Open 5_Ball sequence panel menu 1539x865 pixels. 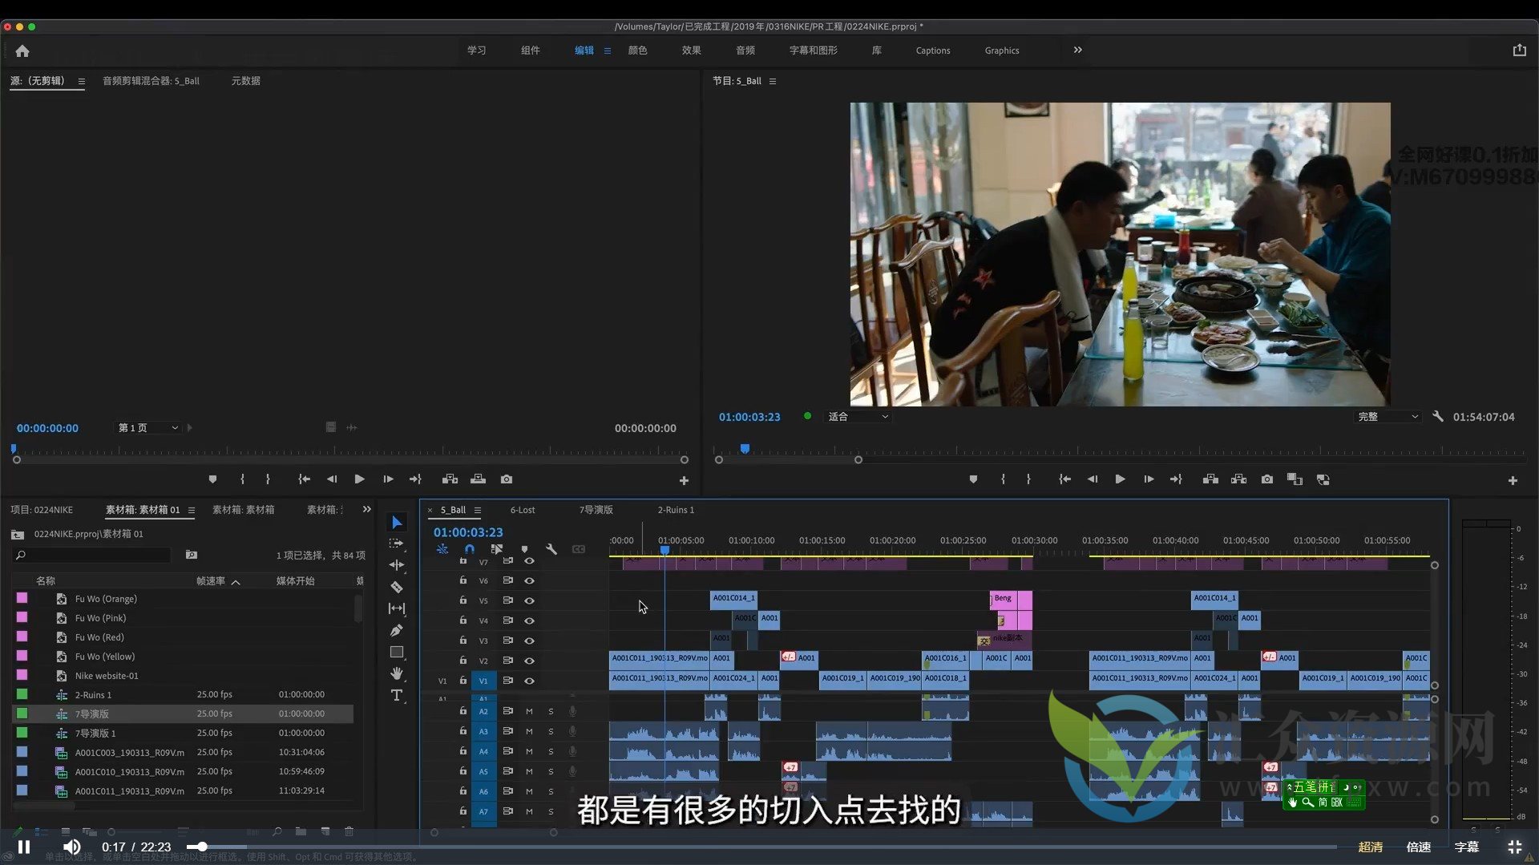pyautogui.click(x=478, y=510)
